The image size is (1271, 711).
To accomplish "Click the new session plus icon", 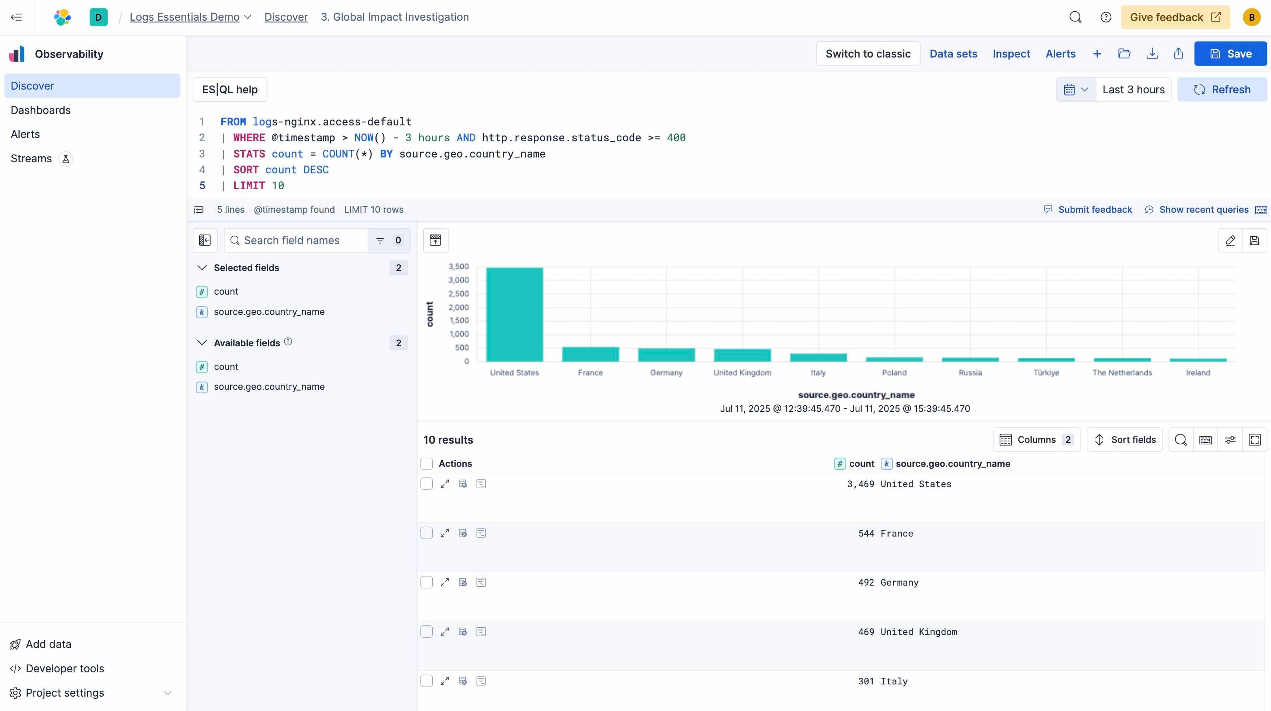I will coord(1097,54).
